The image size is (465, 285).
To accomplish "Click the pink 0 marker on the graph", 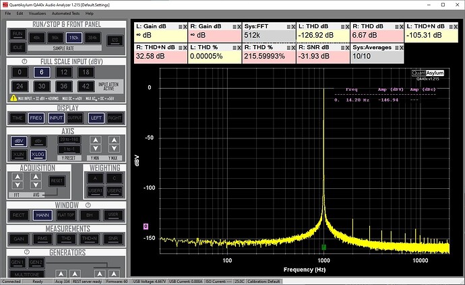I will 146,227.
